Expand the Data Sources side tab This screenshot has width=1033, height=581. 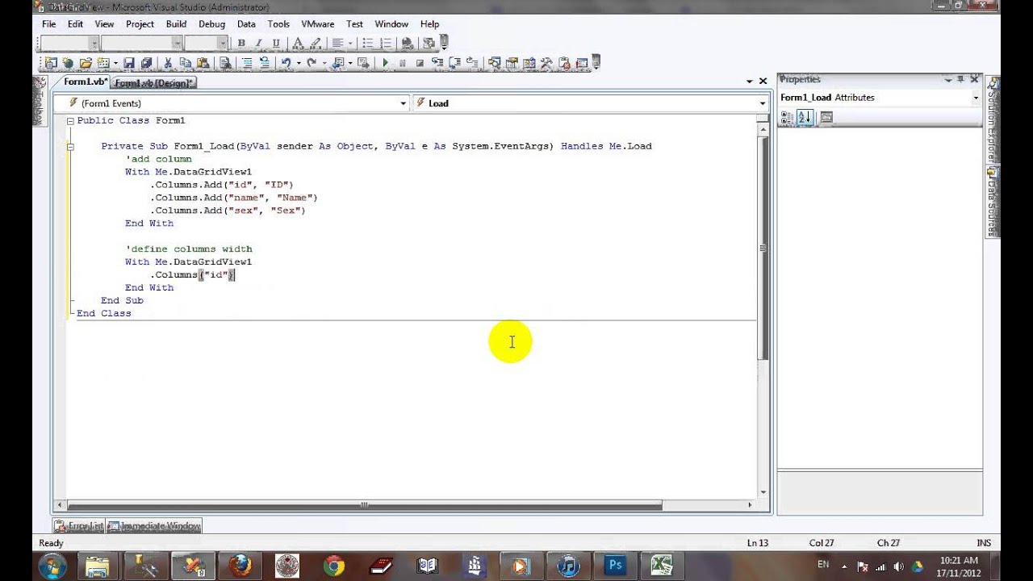click(993, 202)
